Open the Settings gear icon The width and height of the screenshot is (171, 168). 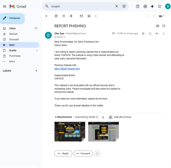tap(145, 7)
